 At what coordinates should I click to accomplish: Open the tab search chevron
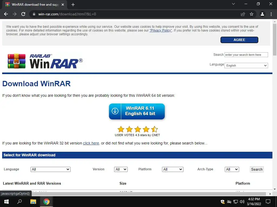233,4
